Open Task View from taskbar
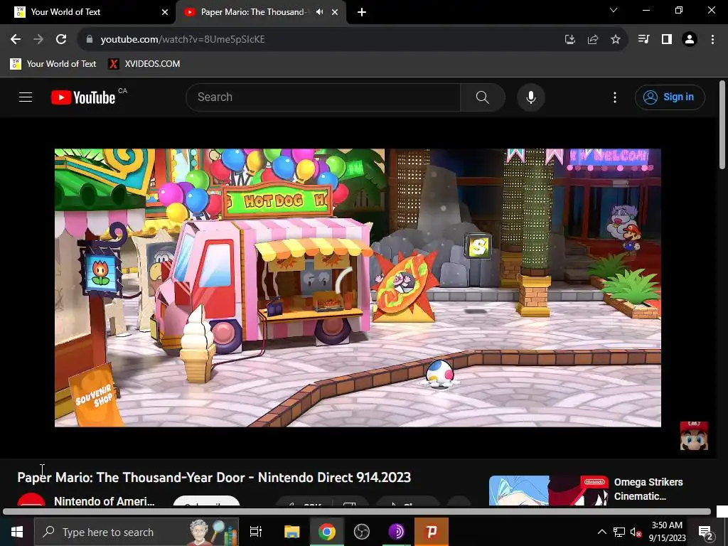Image resolution: width=728 pixels, height=546 pixels. tap(256, 532)
